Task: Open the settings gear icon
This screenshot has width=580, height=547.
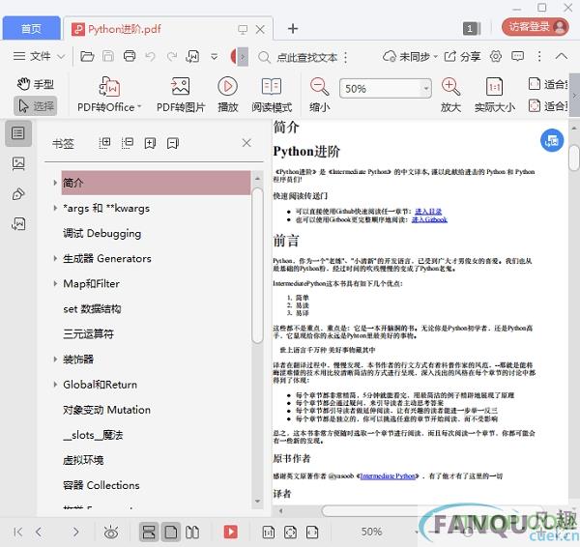Action: [x=496, y=56]
